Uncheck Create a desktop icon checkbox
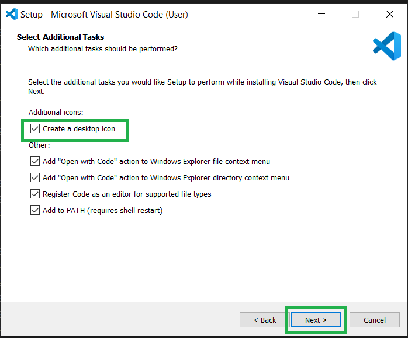Image resolution: width=408 pixels, height=338 pixels. coord(35,128)
